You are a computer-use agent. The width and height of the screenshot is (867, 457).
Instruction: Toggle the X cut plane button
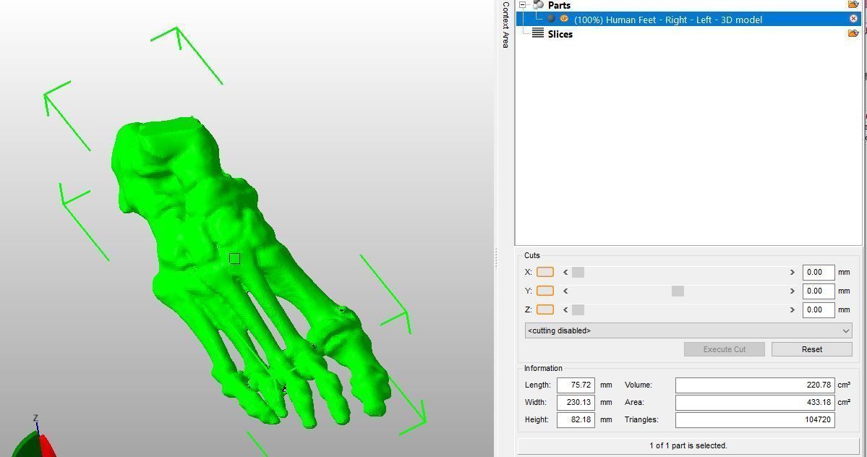click(x=545, y=272)
